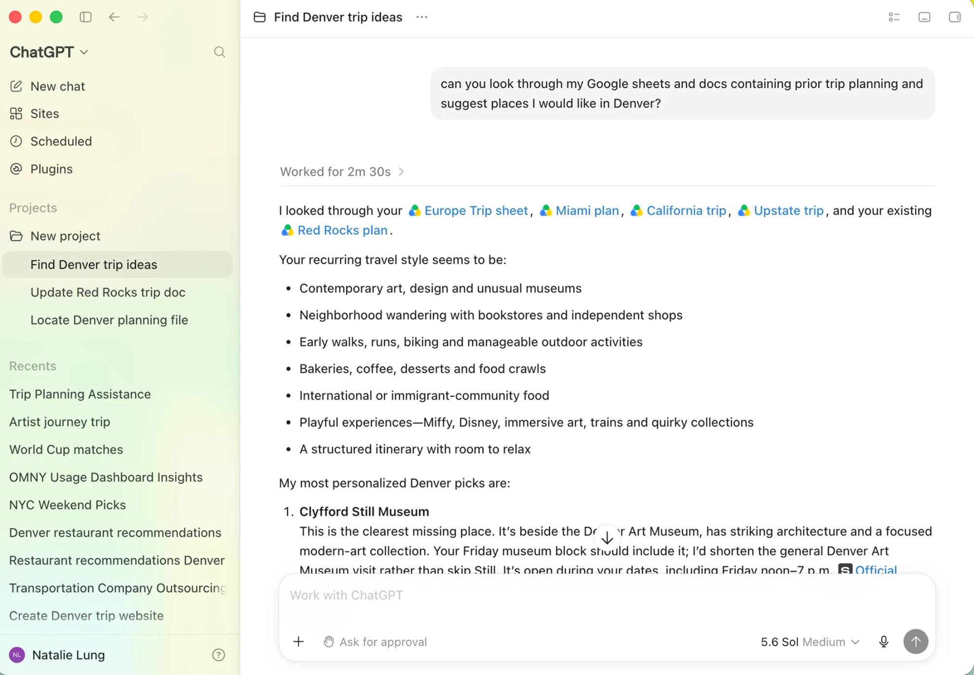Jump to bottom with down-arrow button
Viewport: 974px width, 675px height.
pyautogui.click(x=607, y=538)
